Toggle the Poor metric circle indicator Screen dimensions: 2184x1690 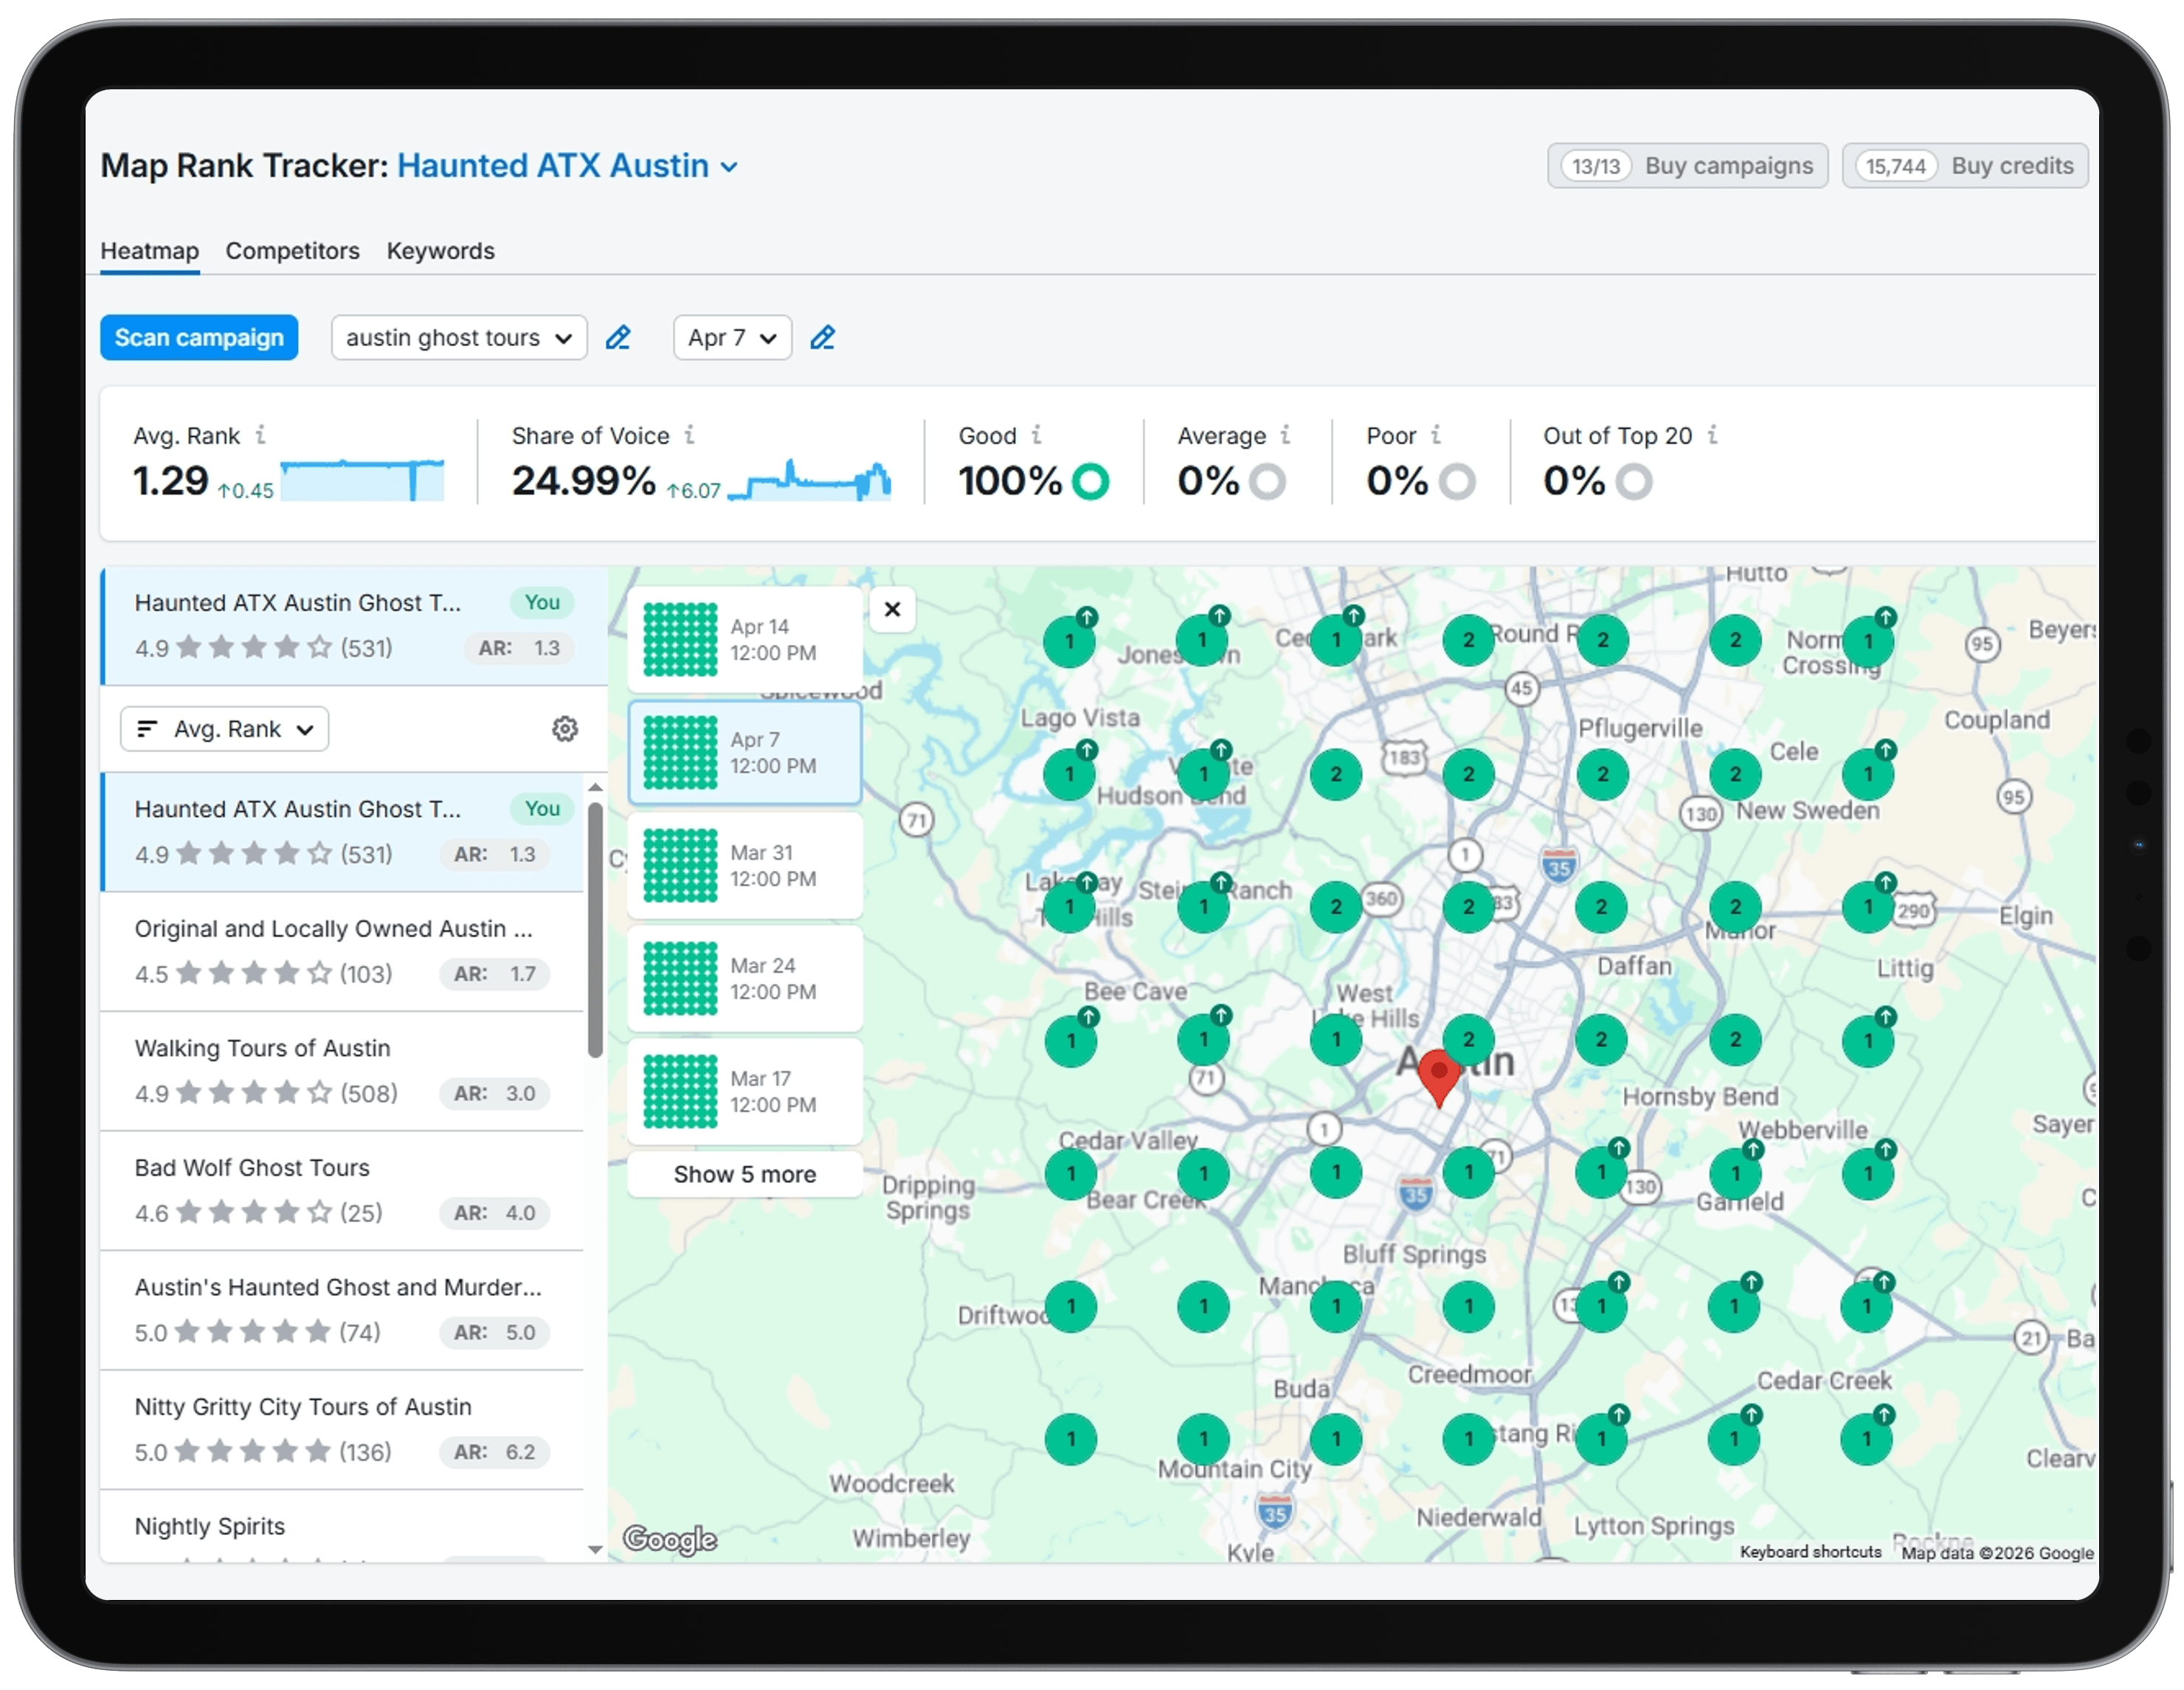coord(1459,481)
